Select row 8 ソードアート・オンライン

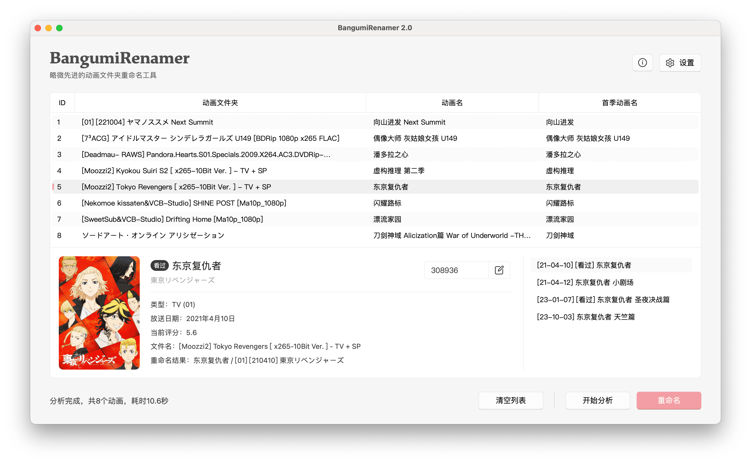point(153,236)
